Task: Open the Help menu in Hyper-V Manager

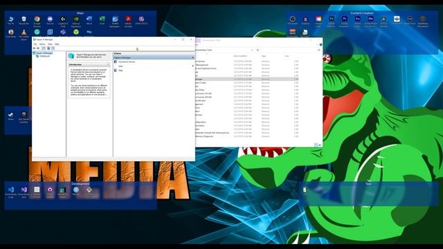Action: pyautogui.click(x=57, y=44)
